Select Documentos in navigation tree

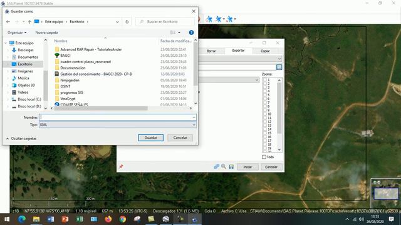28,57
